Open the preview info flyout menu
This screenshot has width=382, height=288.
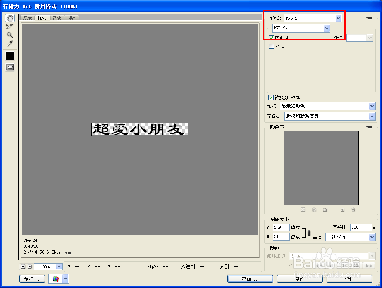[68, 253]
